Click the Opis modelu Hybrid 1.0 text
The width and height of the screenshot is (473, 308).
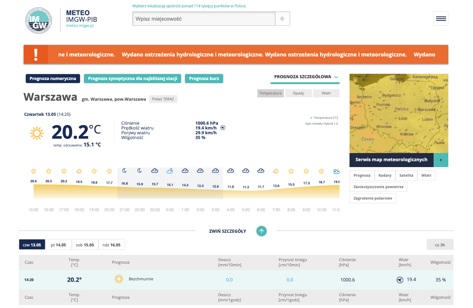[x=321, y=124]
